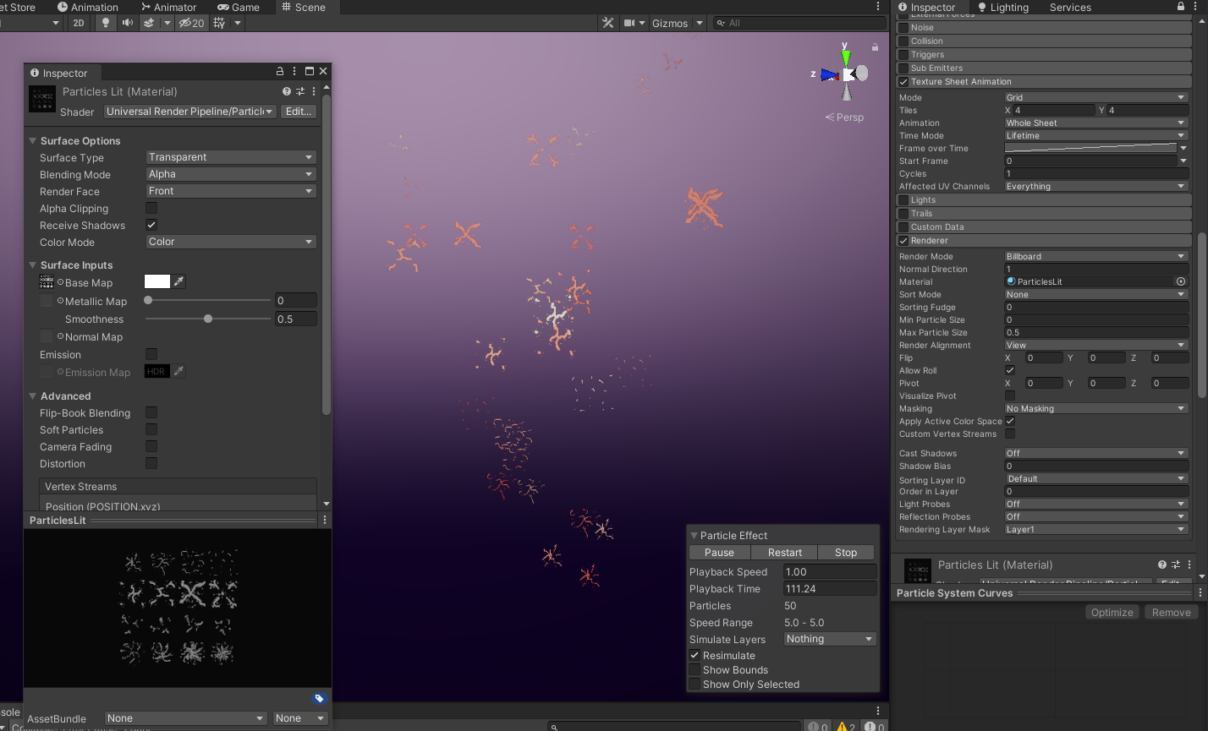Click the Material object picker circle

point(1181,281)
